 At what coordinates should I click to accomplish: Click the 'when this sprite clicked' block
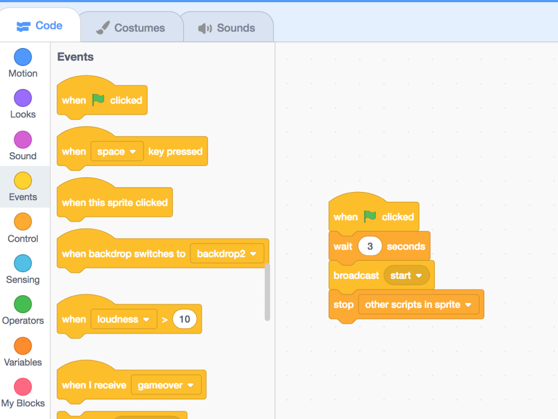pos(114,202)
